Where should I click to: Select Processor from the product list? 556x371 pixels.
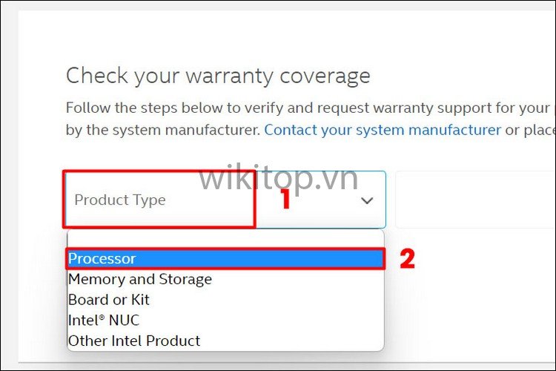pos(102,259)
